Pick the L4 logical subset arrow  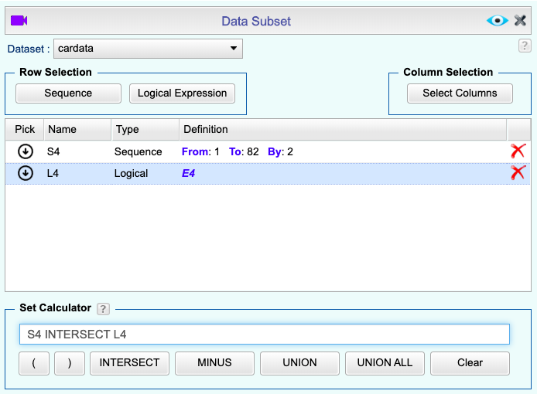click(x=25, y=173)
